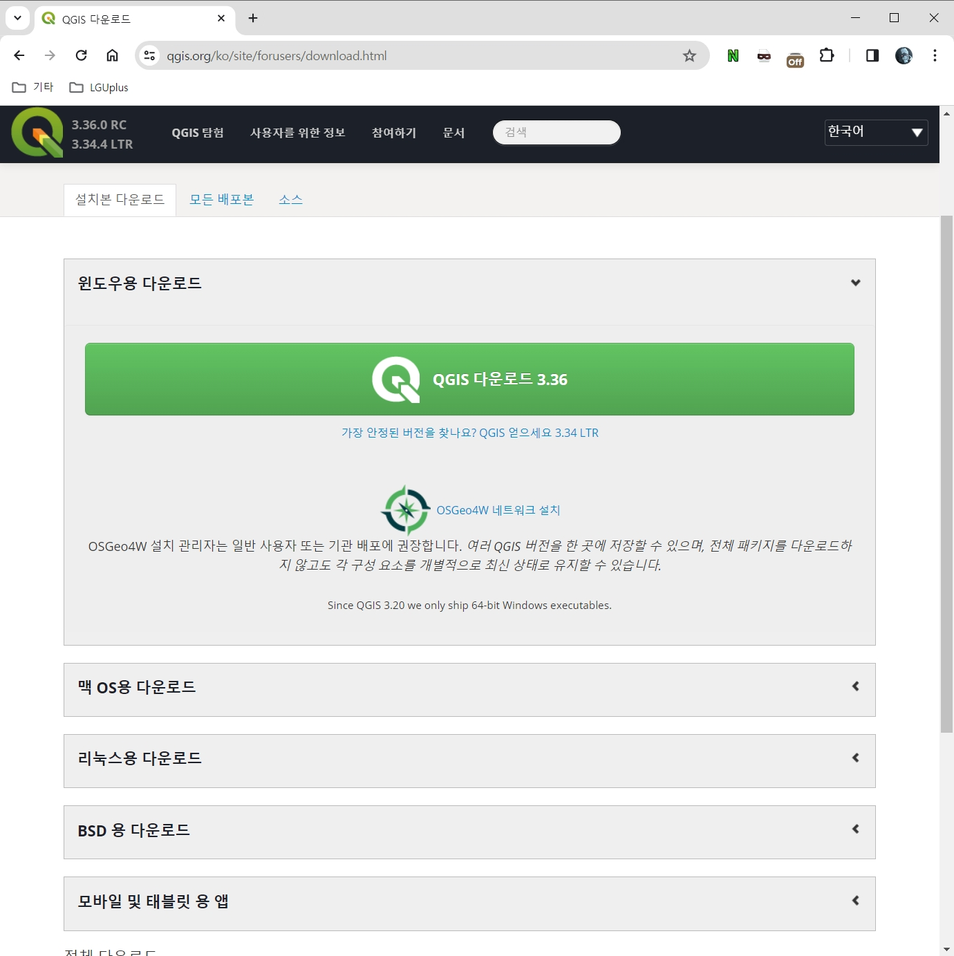The width and height of the screenshot is (954, 956).
Task: View site information icon in address bar
Action: pyautogui.click(x=149, y=55)
